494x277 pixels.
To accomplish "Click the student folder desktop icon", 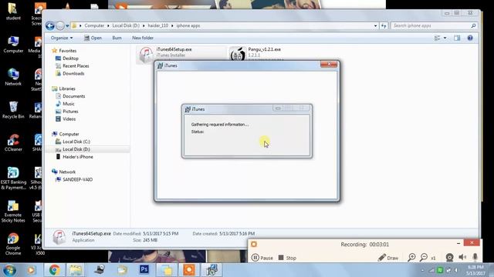I will tap(13, 12).
